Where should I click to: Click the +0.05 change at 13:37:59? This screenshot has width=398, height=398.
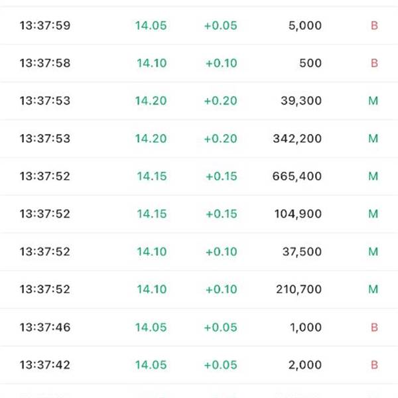point(221,26)
